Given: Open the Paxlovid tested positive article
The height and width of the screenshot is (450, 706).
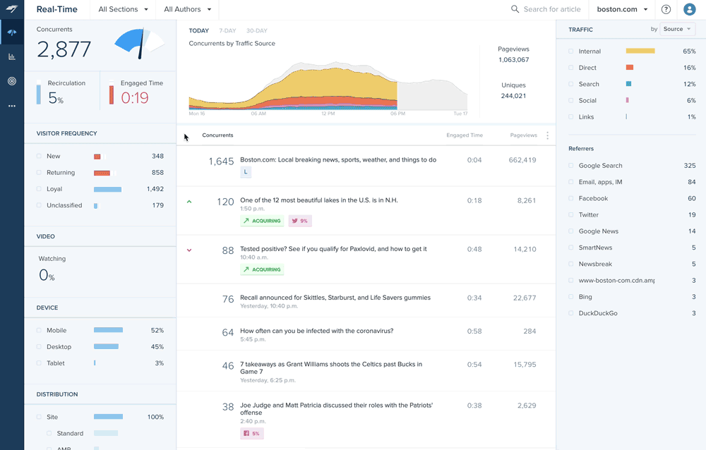Looking at the screenshot, I should 366,259.
